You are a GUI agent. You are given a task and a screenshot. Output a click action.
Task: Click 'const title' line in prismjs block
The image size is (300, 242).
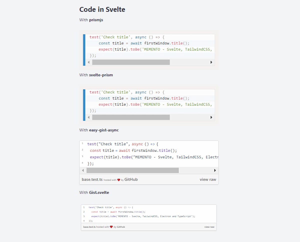[144, 43]
